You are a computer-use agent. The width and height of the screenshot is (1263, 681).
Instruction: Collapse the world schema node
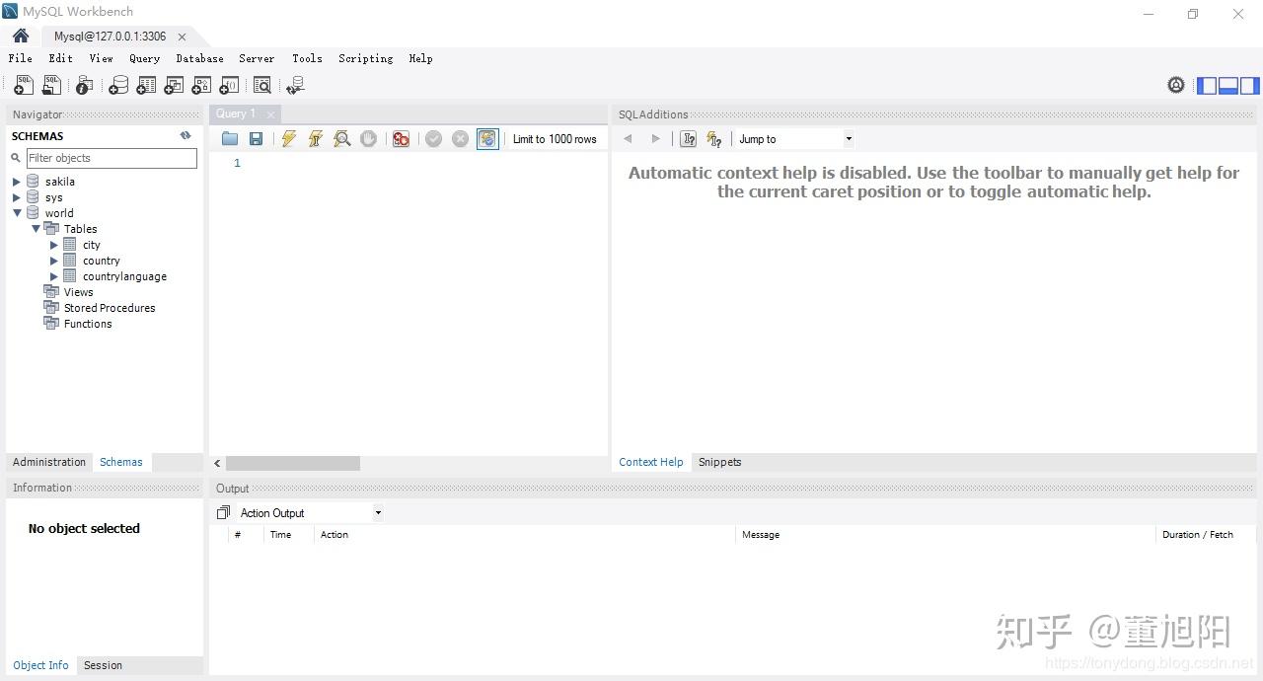click(17, 213)
